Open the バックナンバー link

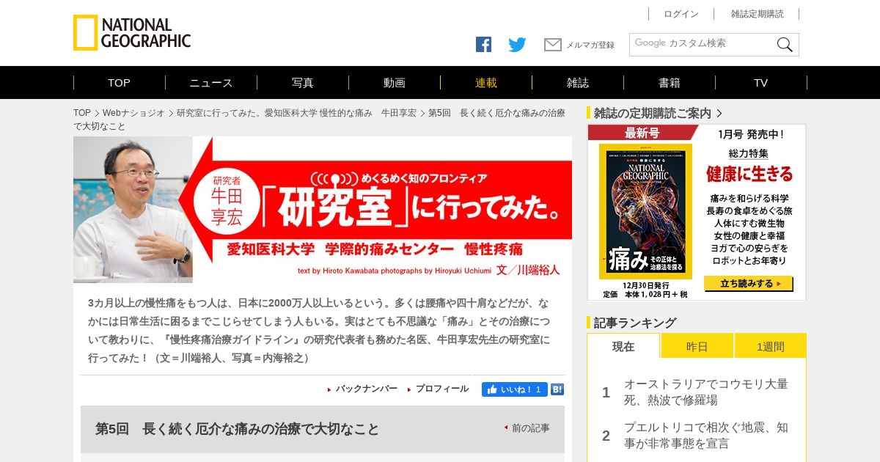tap(367, 389)
